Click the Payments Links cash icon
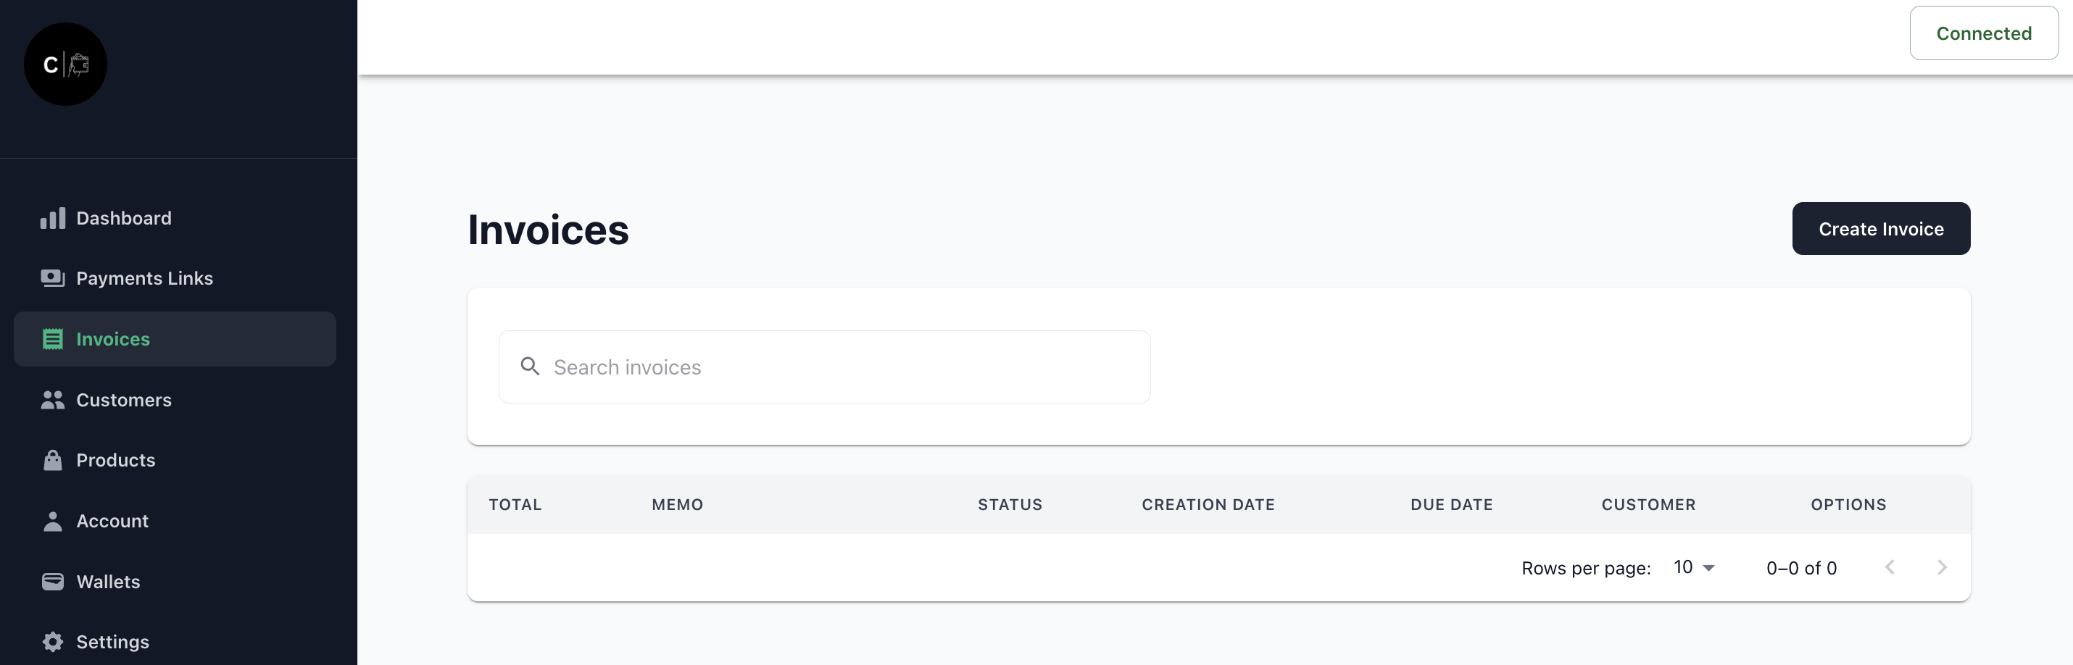 tap(52, 278)
